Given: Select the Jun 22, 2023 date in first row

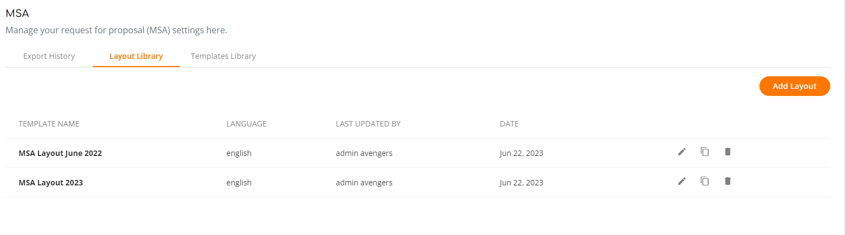Looking at the screenshot, I should click(521, 153).
